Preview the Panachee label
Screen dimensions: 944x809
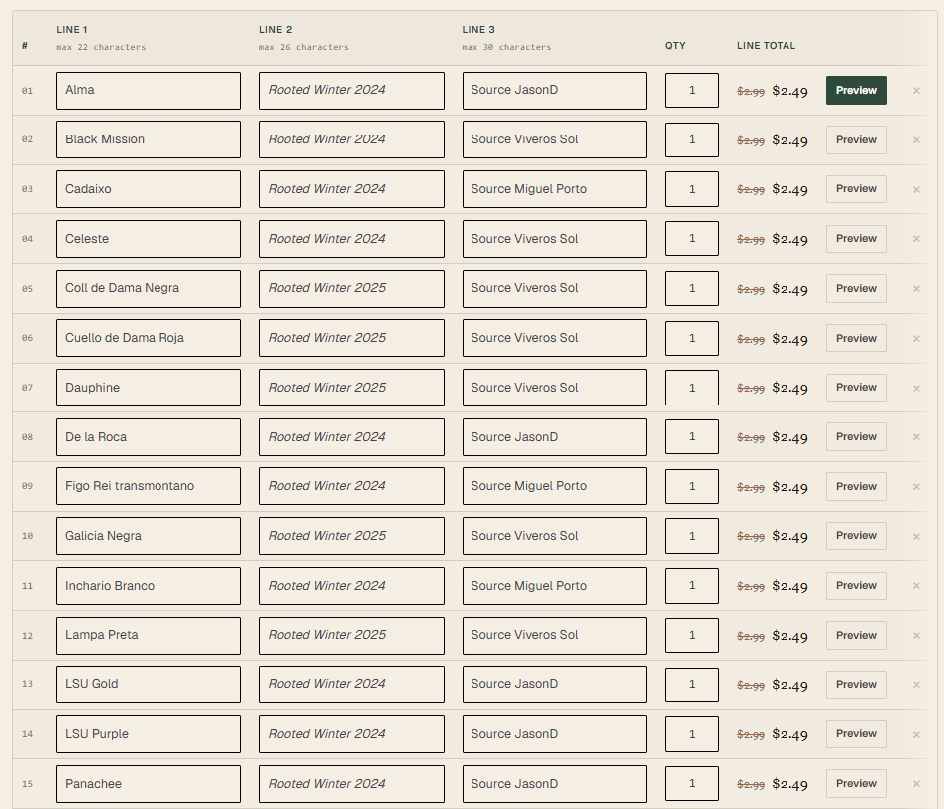[x=856, y=784]
